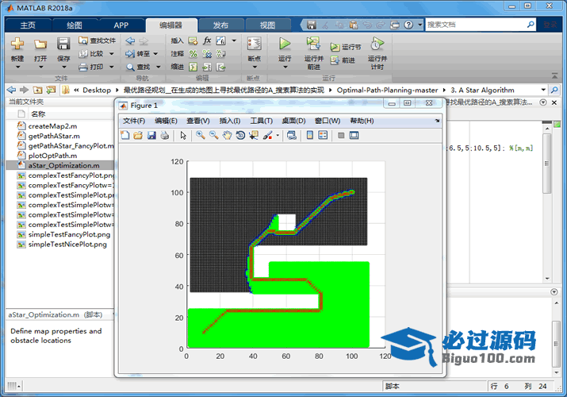Switch to the 视图 (View) tab
Screen dimensions: 567x397
click(267, 25)
